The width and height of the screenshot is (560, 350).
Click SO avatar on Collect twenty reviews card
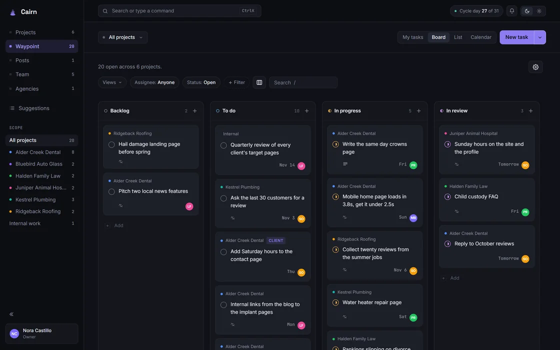click(413, 270)
